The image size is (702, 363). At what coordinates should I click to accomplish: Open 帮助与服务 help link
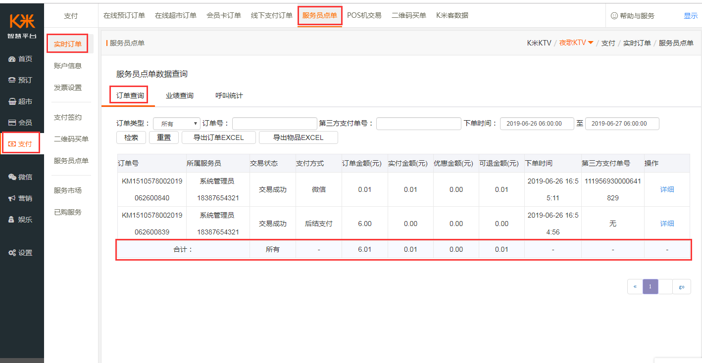[x=637, y=16]
